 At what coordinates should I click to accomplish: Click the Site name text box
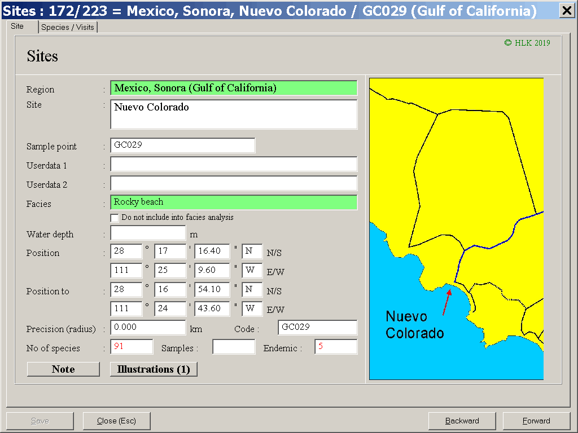click(x=234, y=114)
